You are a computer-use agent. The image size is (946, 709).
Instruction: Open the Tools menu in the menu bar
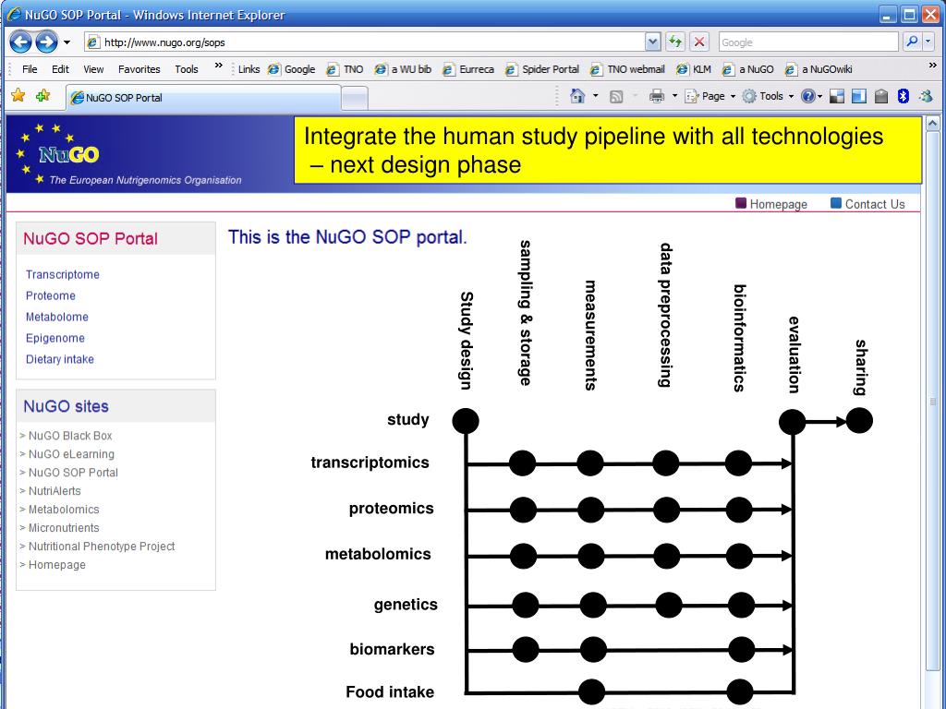[187, 69]
